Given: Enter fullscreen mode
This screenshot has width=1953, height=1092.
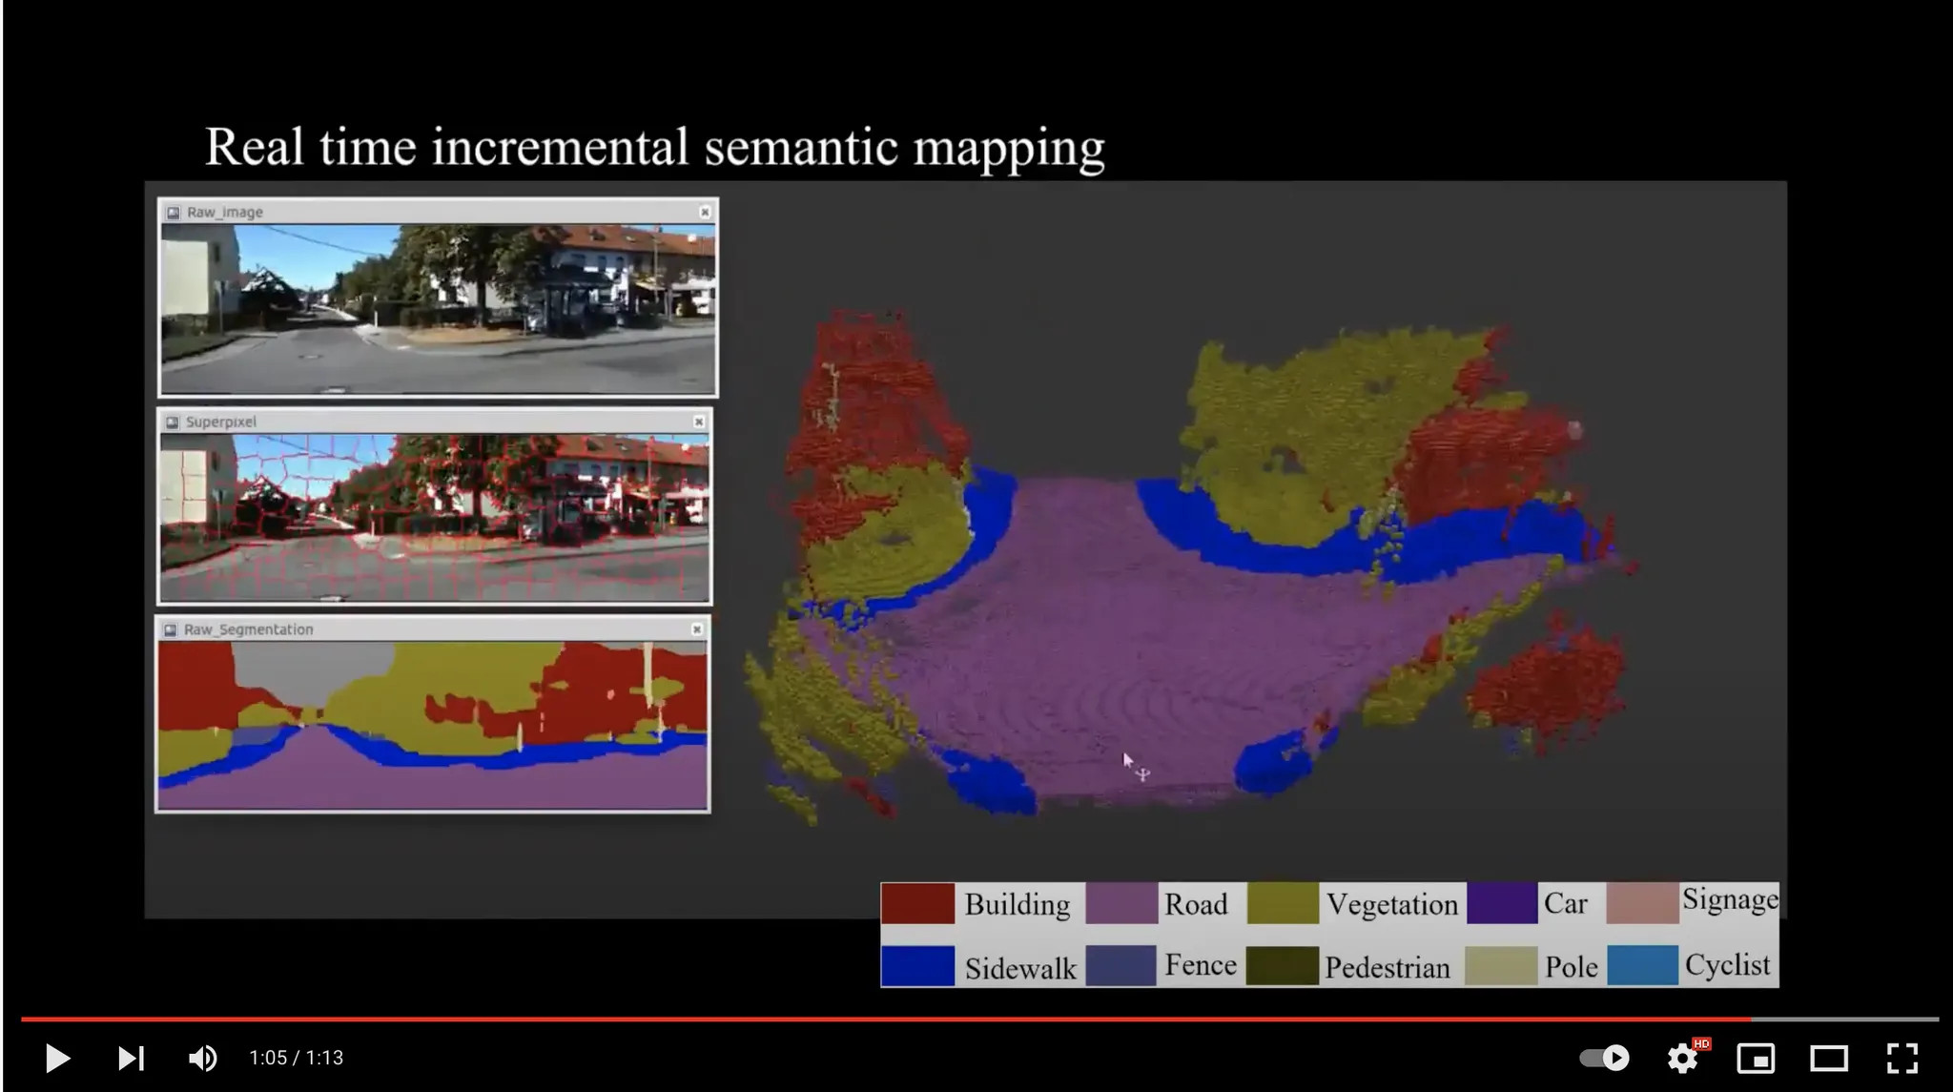Looking at the screenshot, I should point(1902,1058).
